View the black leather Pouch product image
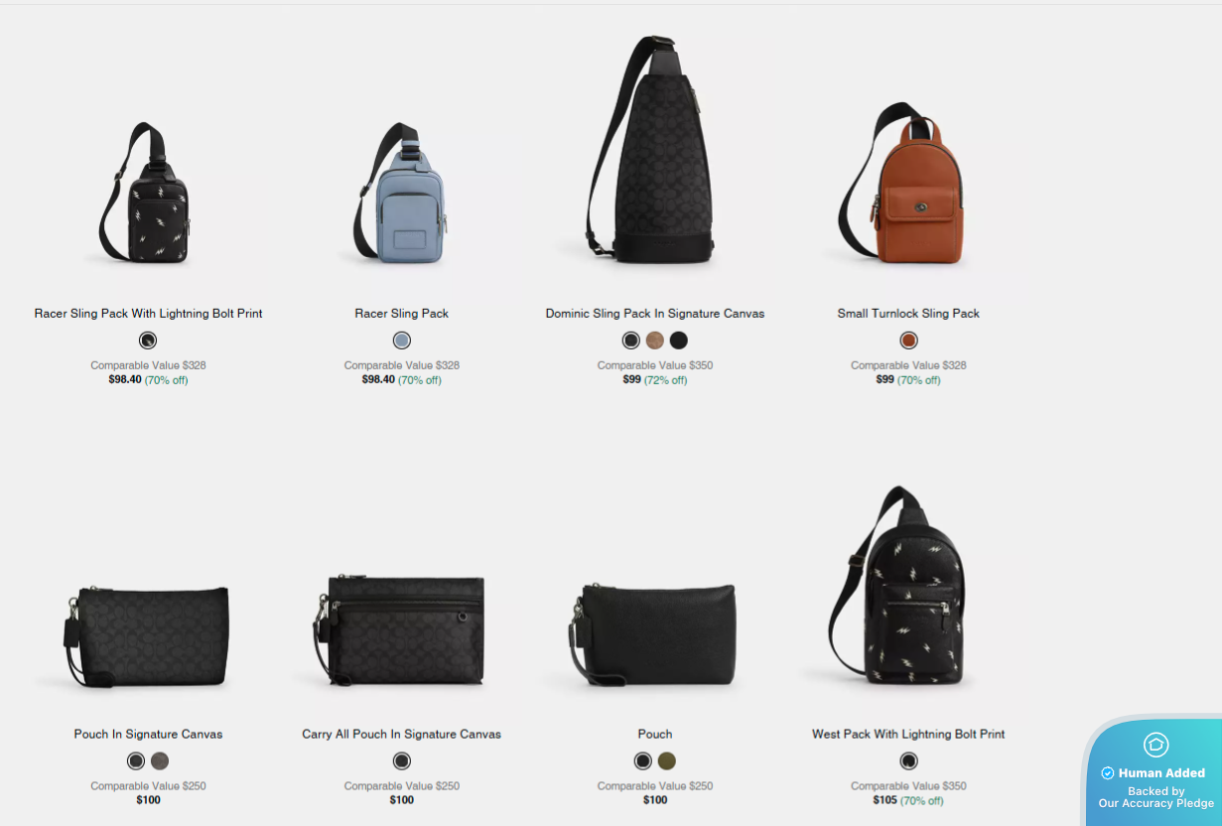The image size is (1222, 826). pyautogui.click(x=653, y=637)
